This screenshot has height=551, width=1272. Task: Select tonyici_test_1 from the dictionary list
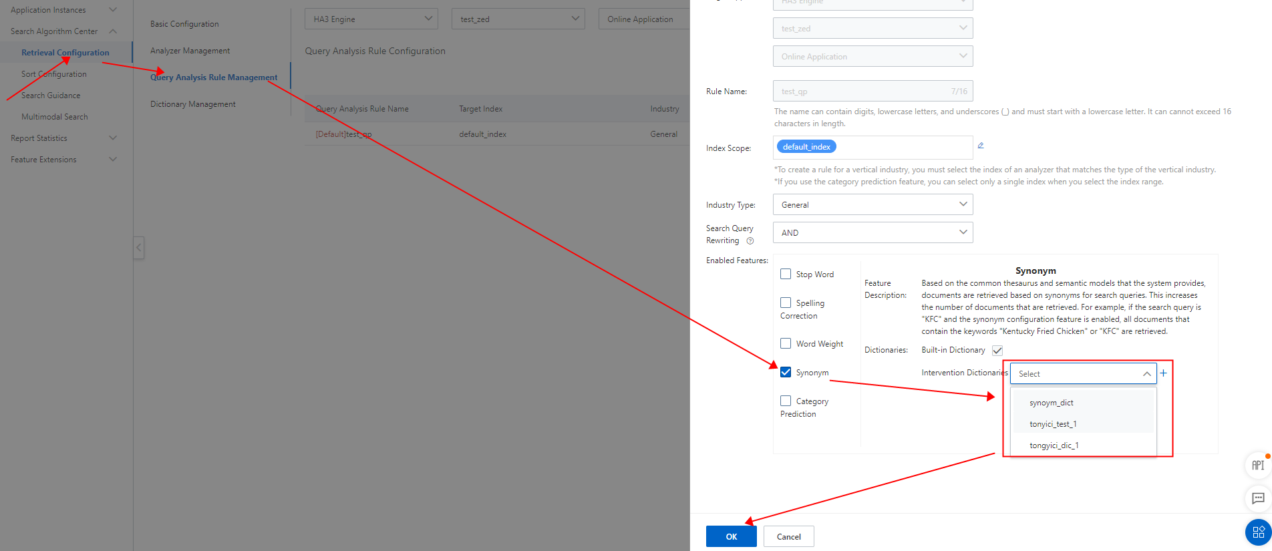point(1083,424)
